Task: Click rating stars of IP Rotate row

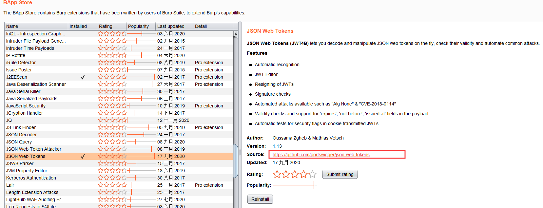Action: tap(112, 55)
